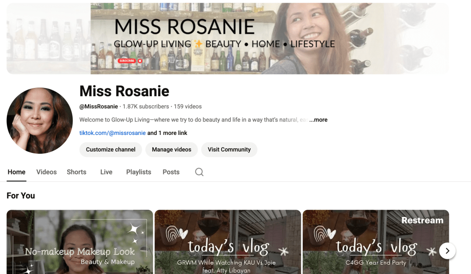Screen dimensions: 471x274
Task: Open Manage videos
Action: (172, 150)
